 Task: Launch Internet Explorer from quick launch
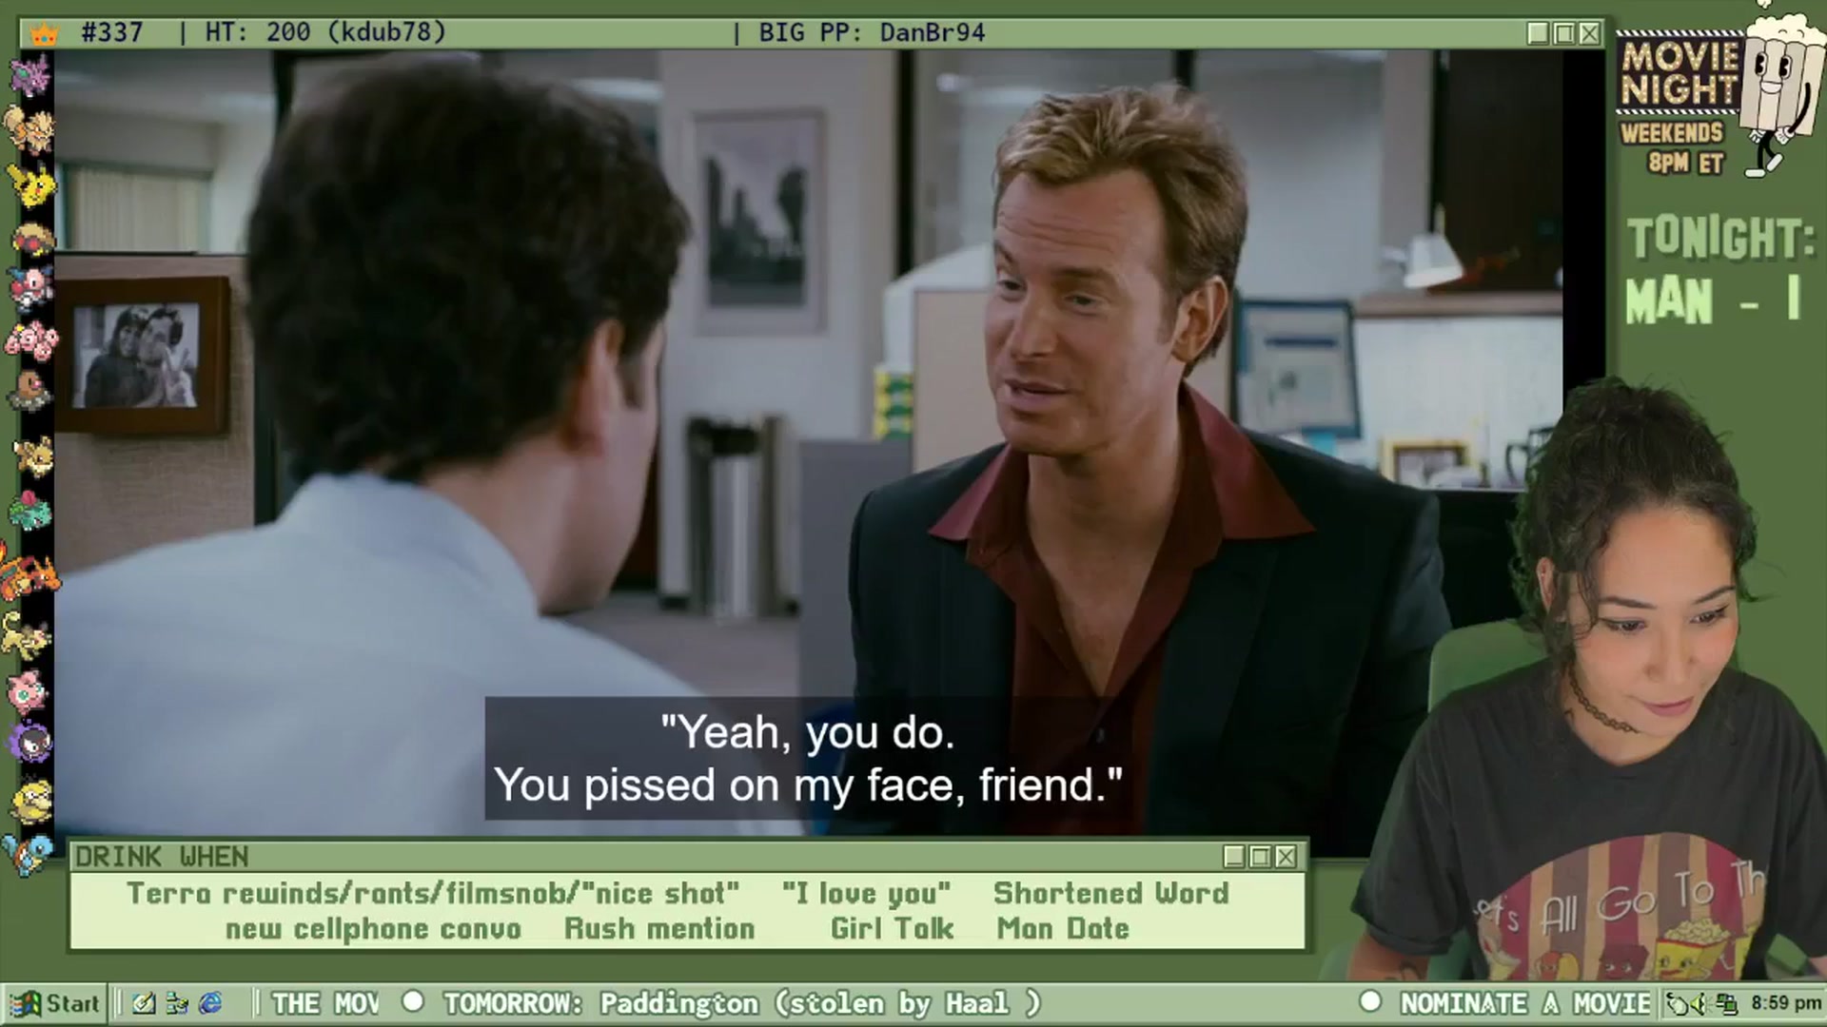coord(210,1003)
